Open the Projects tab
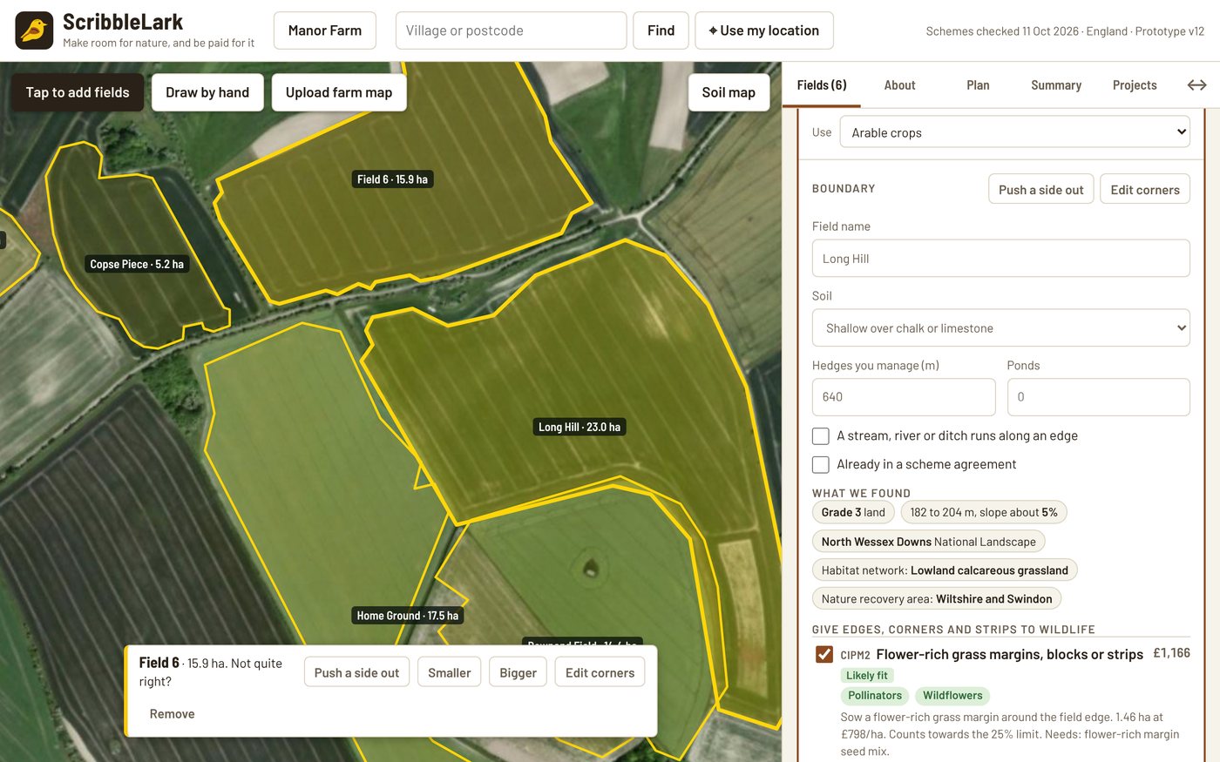Screen dimensions: 1220x762 [1135, 84]
